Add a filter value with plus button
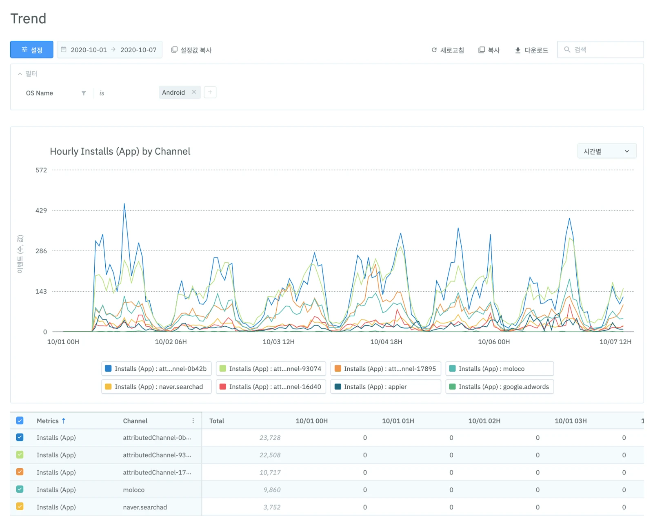This screenshot has width=653, height=516. pos(210,92)
